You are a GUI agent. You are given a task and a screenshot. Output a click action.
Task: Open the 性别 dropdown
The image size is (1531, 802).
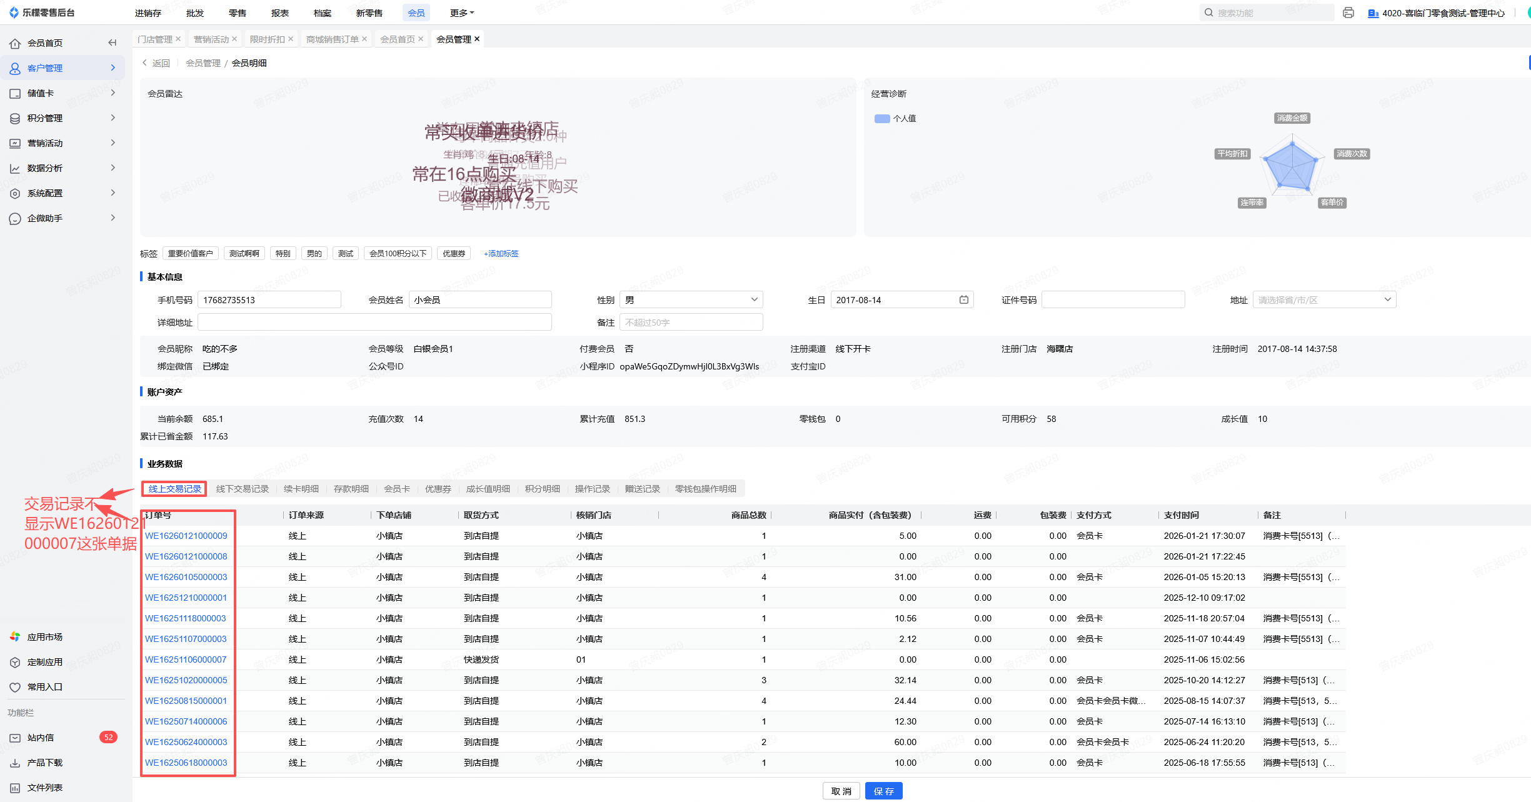pos(691,300)
